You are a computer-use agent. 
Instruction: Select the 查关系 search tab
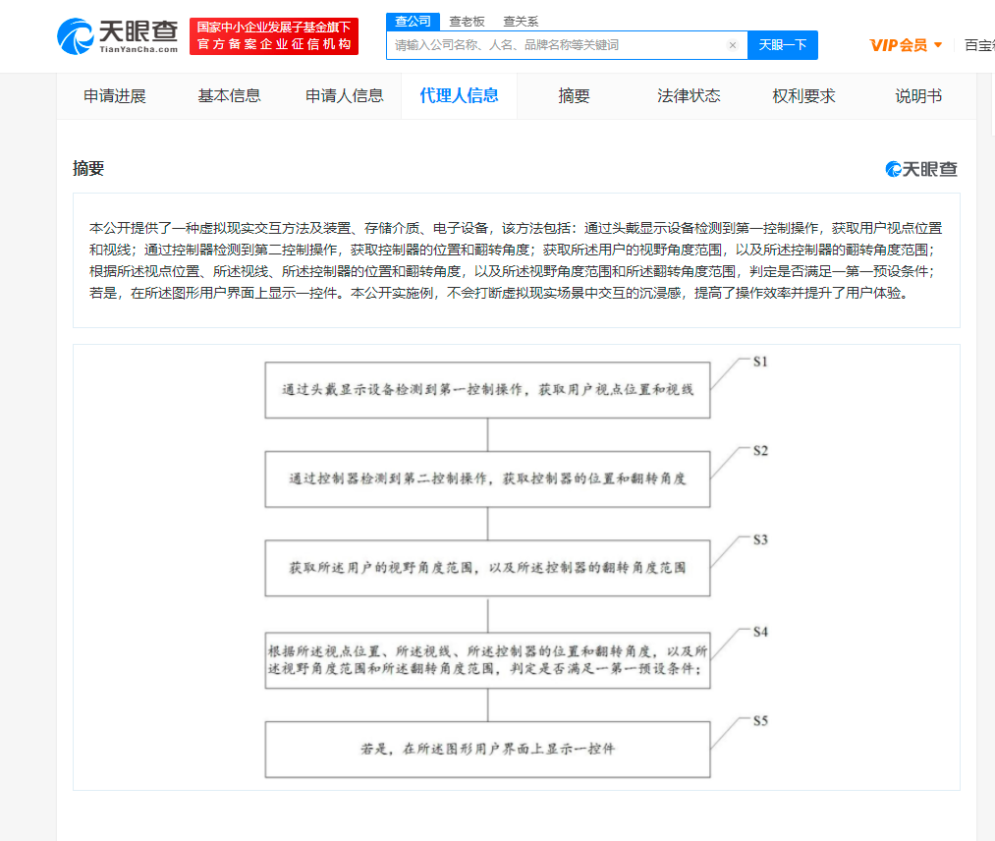(x=521, y=22)
